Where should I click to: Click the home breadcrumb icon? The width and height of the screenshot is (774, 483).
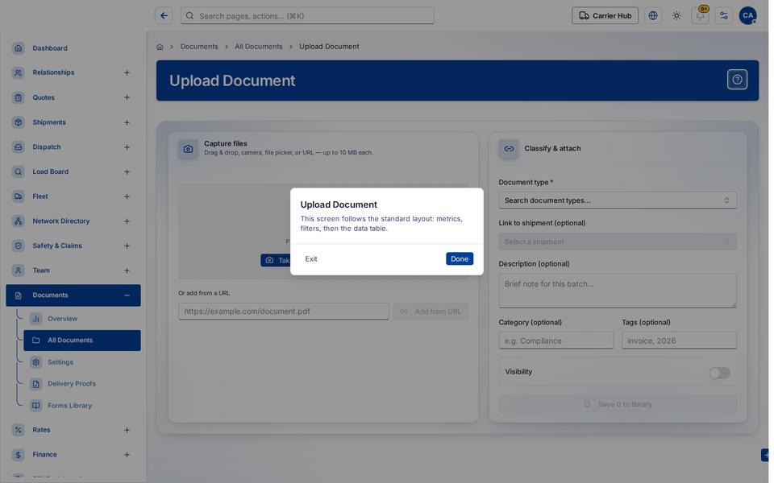click(160, 47)
